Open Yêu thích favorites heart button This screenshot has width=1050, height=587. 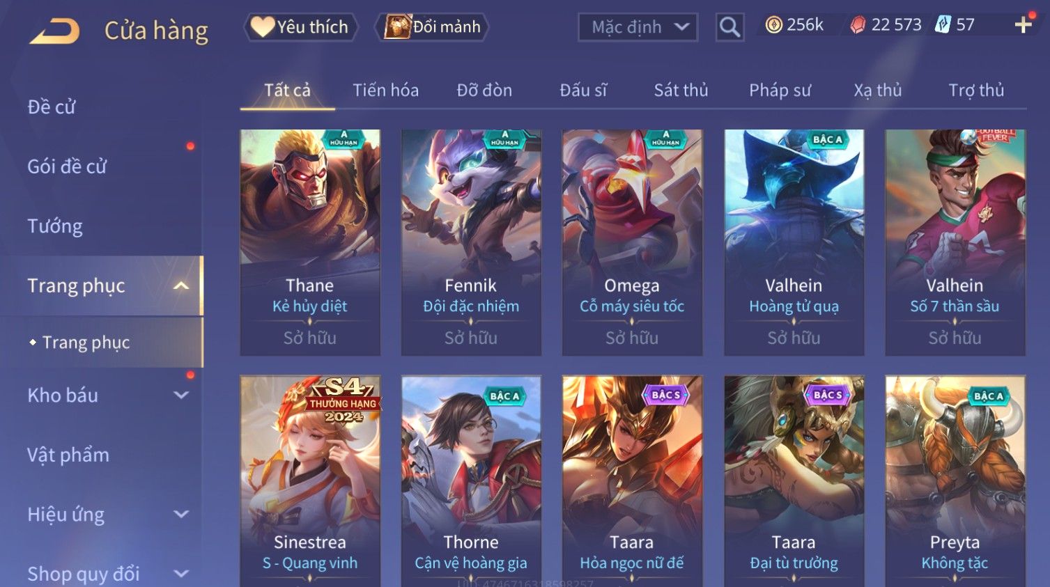click(300, 27)
